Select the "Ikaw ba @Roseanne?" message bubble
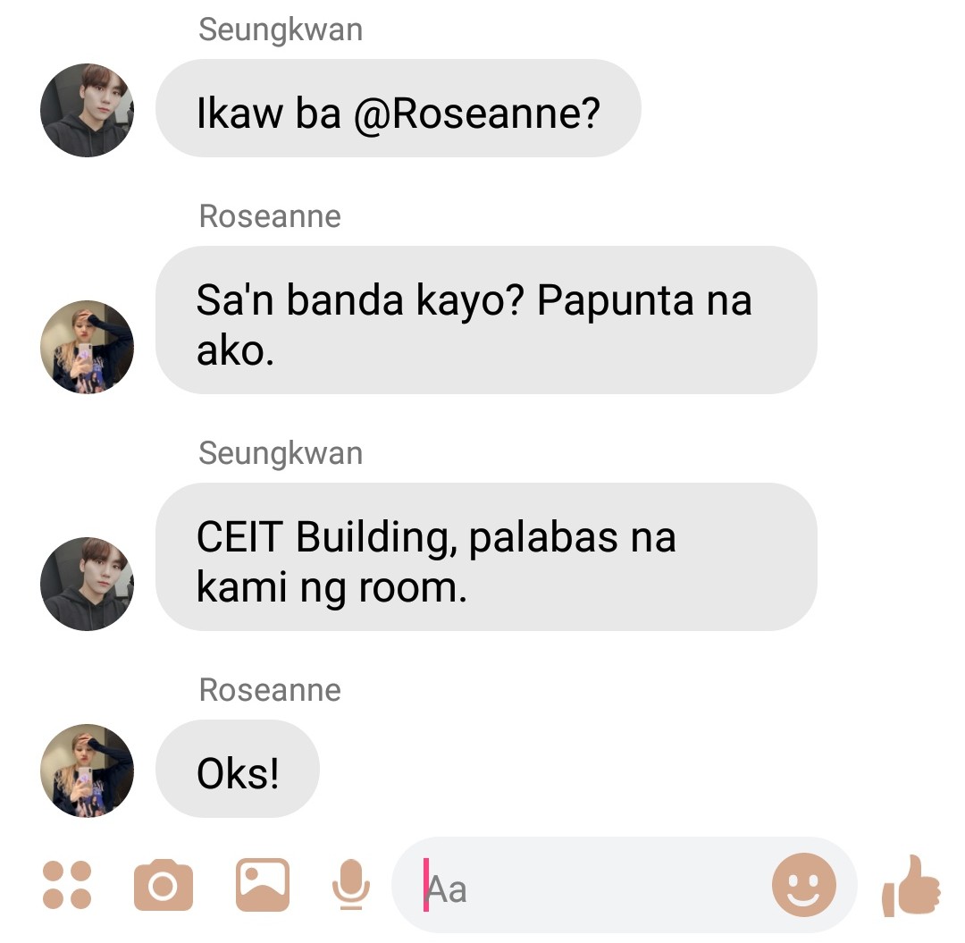 (399, 108)
